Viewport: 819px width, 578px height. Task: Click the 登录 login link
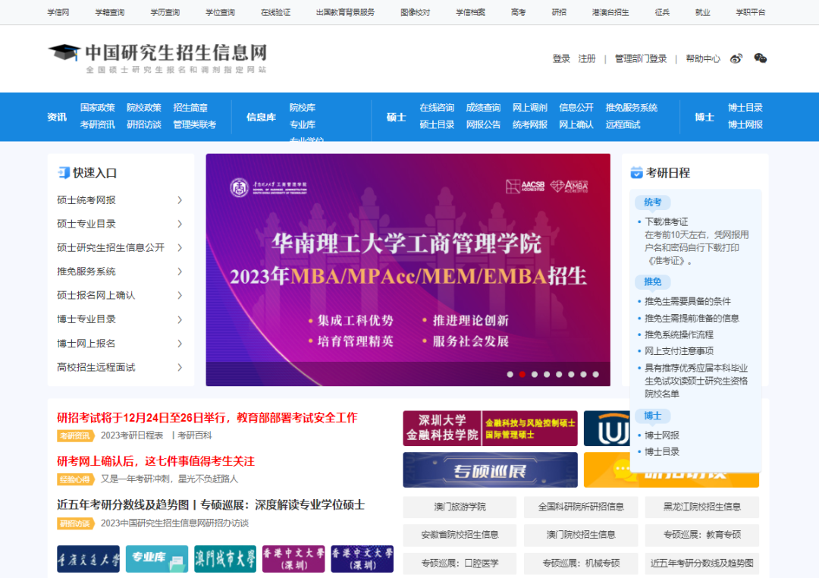tap(561, 58)
